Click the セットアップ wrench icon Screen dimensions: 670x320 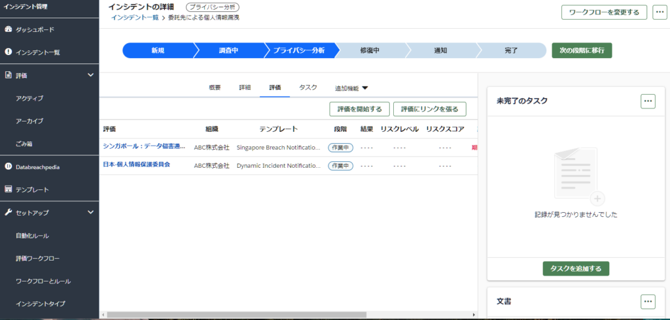[9, 213]
